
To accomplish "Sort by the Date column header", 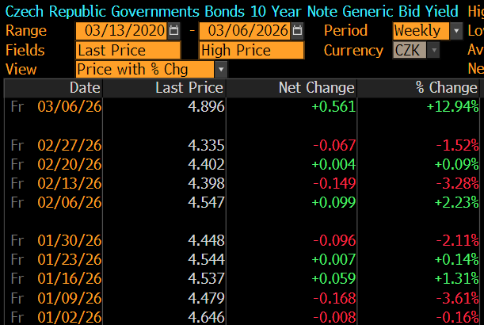I will click(85, 87).
